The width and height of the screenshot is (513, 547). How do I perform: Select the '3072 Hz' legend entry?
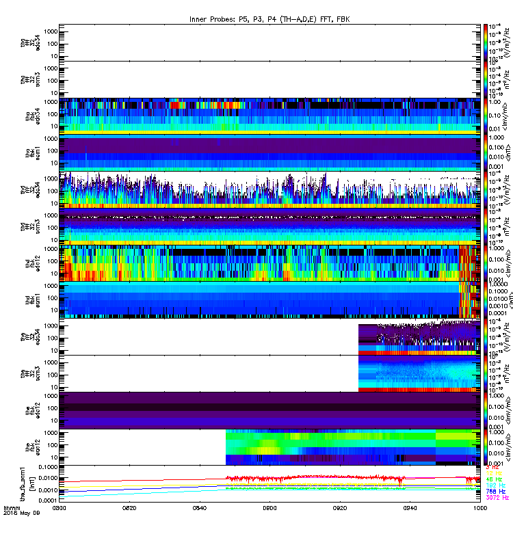coord(497,498)
